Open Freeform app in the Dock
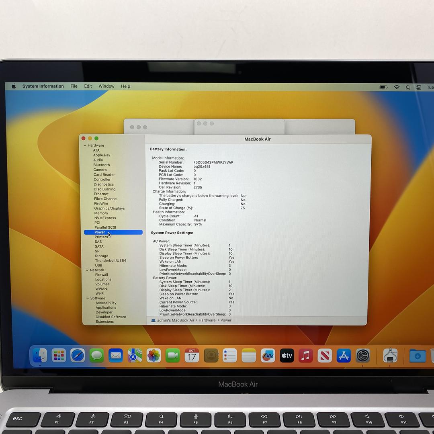The height and width of the screenshot is (434, 434). coord(268,355)
